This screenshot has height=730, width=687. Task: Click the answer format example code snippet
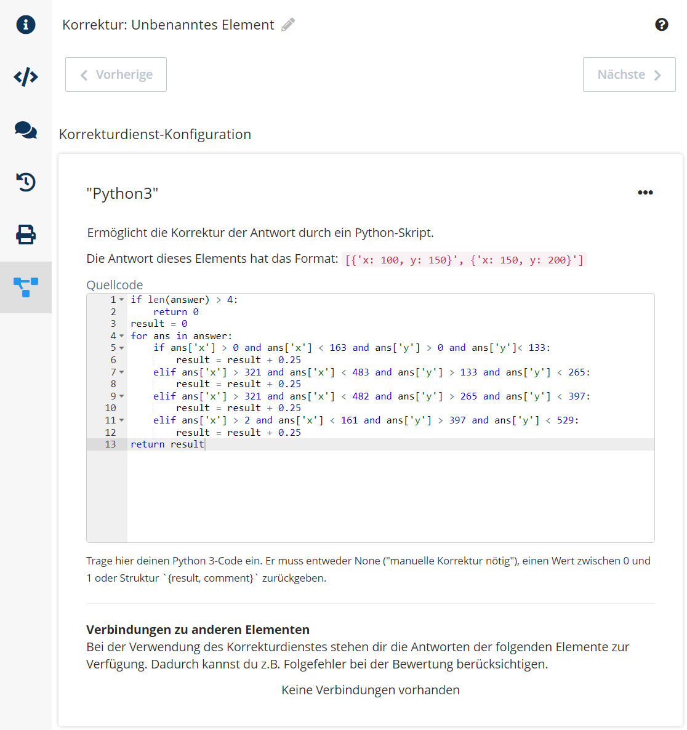(x=464, y=260)
